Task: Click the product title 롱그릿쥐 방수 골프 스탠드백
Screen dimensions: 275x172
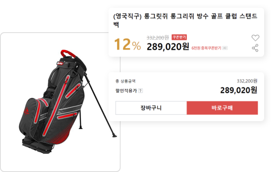Action: click(185, 20)
